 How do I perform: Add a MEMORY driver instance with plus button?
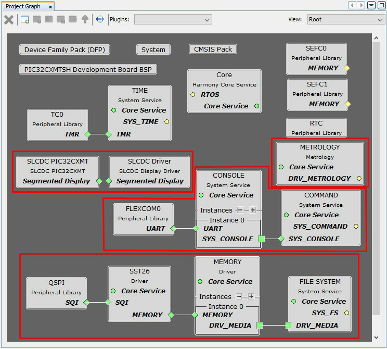(251, 296)
